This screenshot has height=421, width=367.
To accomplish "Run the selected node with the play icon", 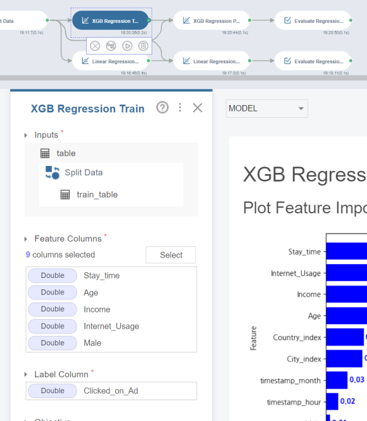I will point(127,46).
